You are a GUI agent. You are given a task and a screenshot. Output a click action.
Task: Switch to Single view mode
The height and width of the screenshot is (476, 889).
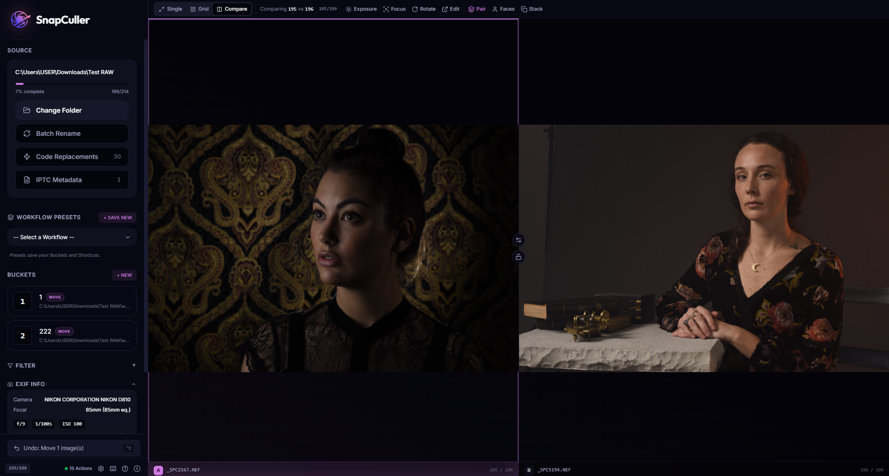170,9
